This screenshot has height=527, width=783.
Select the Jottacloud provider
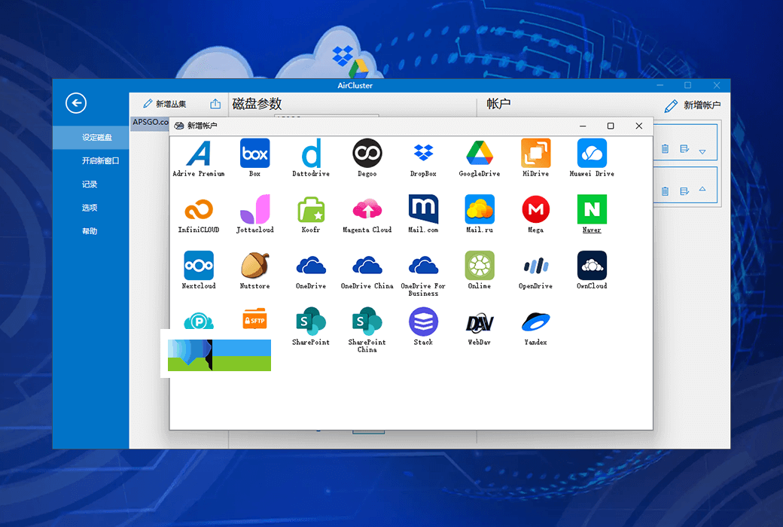(x=254, y=215)
